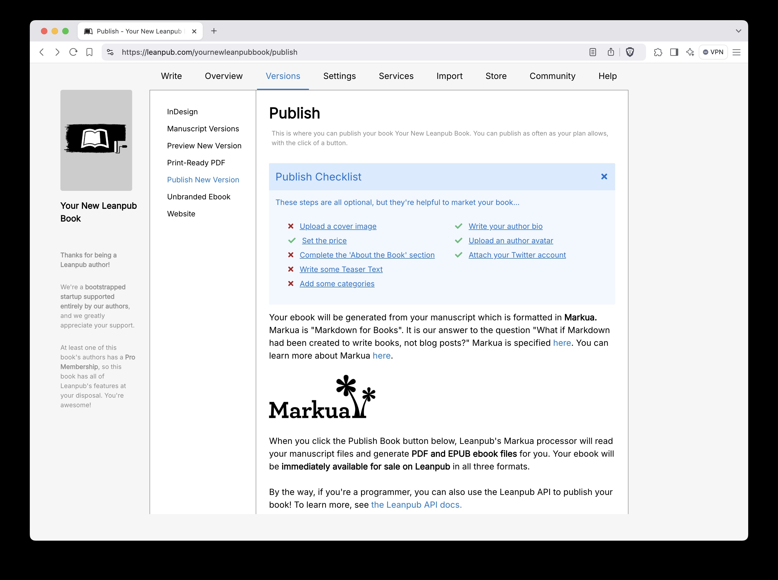Viewport: 778px width, 580px height.
Task: Click the book cover thumbnail
Action: pyautogui.click(x=96, y=140)
